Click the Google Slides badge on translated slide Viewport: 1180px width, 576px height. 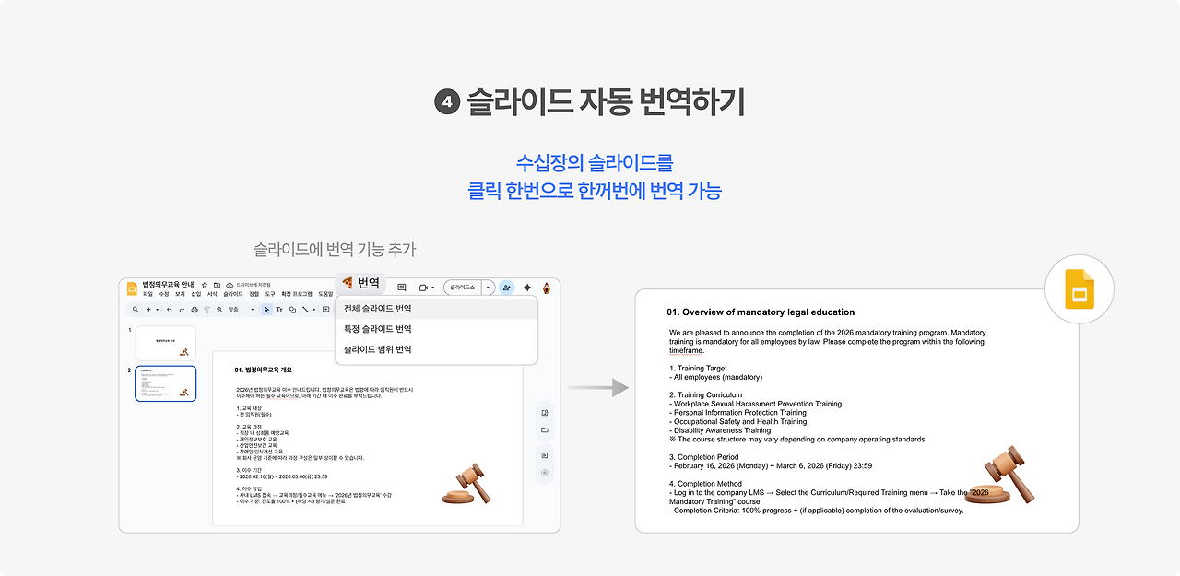point(1080,290)
